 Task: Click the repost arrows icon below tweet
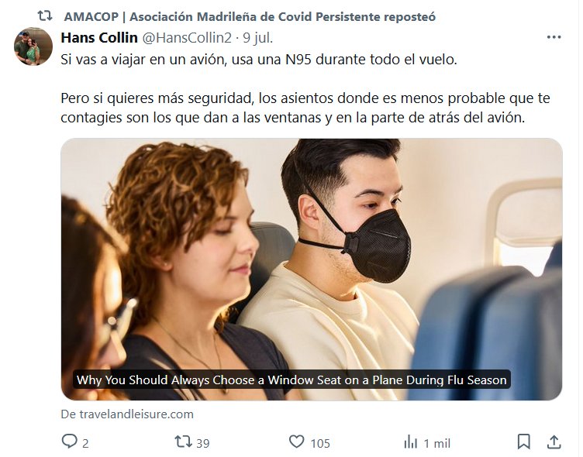pos(183,442)
